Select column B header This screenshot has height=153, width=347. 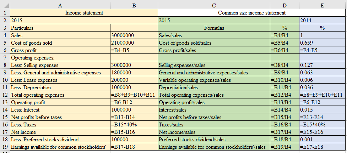(x=134, y=5)
